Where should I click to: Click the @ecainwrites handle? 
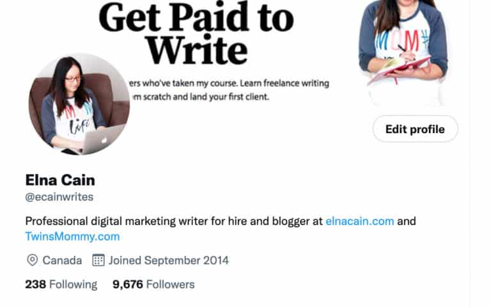pos(59,197)
